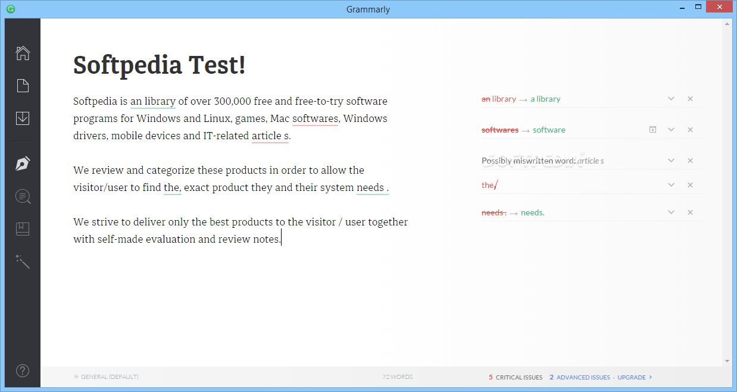This screenshot has height=392, width=737.
Task: Expand the 'the,' suggestion card
Action: point(671,185)
